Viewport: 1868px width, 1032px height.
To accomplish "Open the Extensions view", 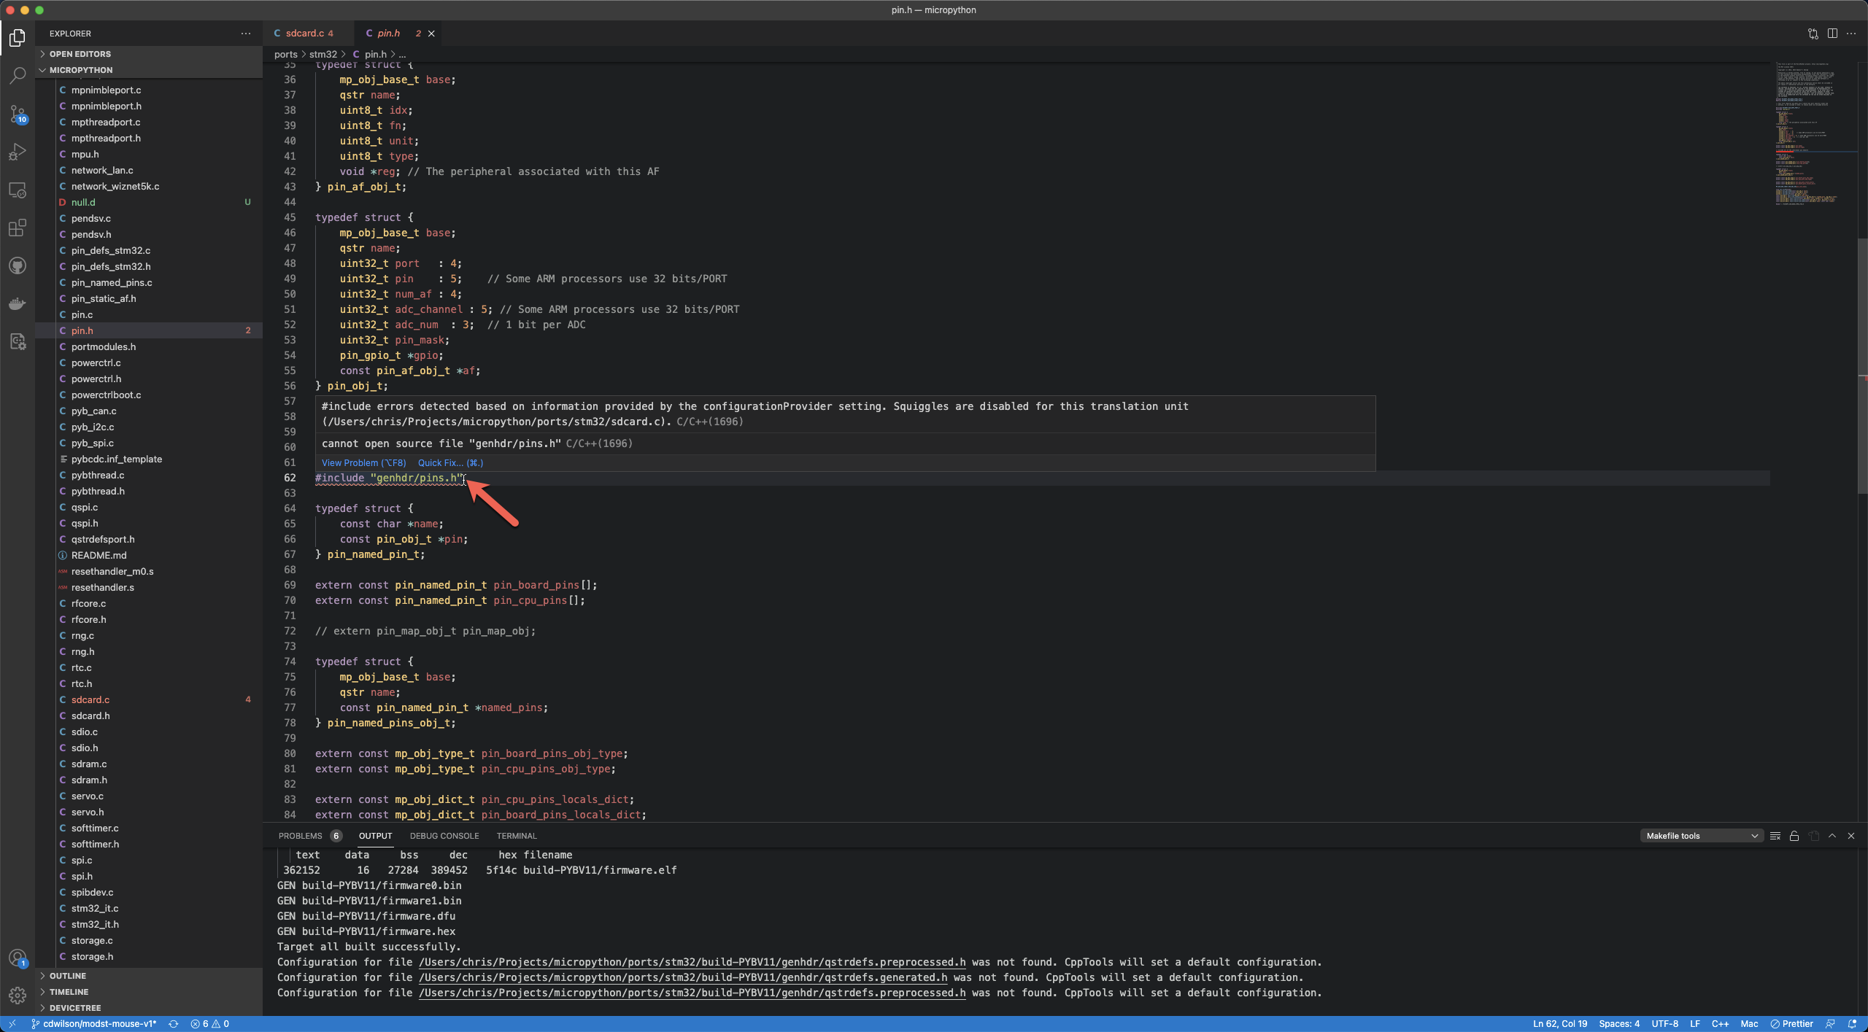I will tap(18, 228).
